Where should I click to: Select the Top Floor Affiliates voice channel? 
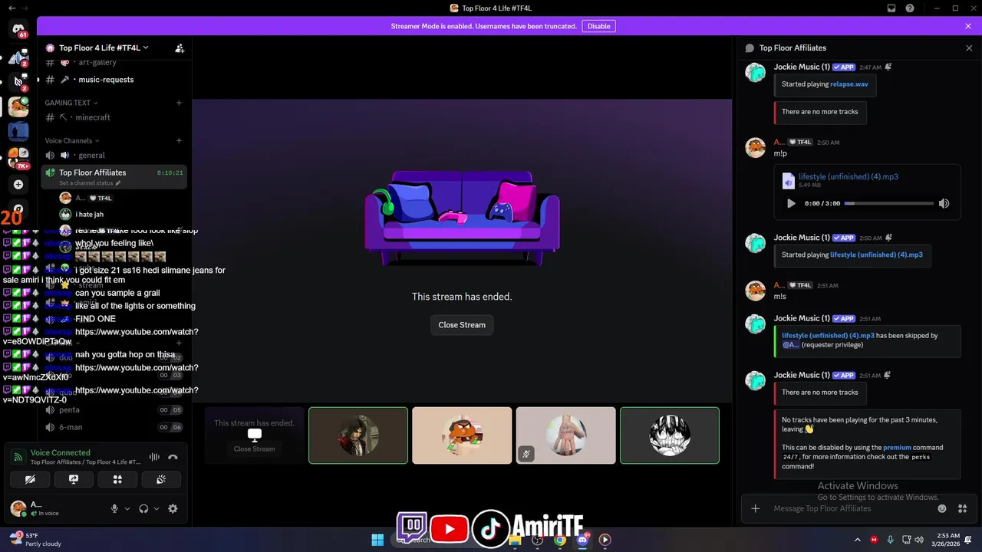tap(113, 176)
